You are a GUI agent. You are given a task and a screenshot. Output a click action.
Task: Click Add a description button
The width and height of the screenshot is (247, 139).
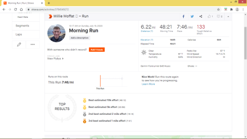click(x=80, y=38)
